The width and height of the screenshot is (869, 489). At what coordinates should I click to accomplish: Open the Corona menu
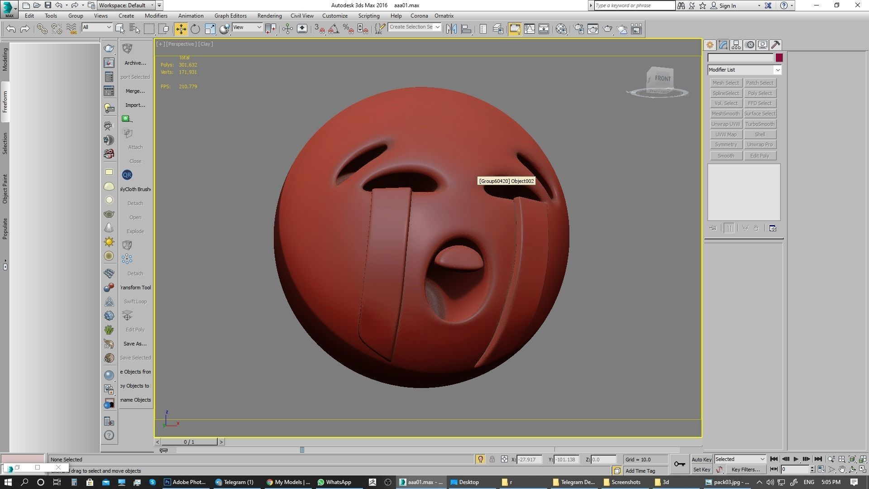click(419, 15)
